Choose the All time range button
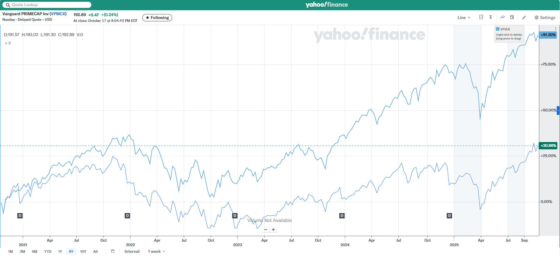Image resolution: width=560 pixels, height=256 pixels. [x=95, y=252]
